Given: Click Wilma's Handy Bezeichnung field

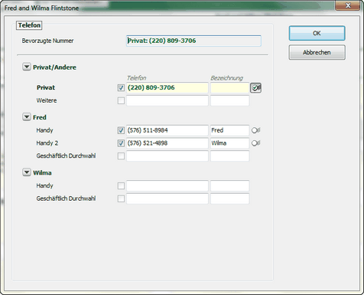Looking at the screenshot, I should pyautogui.click(x=229, y=185).
